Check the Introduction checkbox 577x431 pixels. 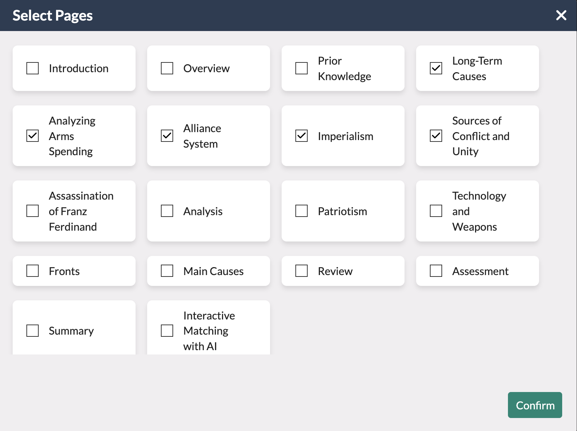click(x=32, y=68)
